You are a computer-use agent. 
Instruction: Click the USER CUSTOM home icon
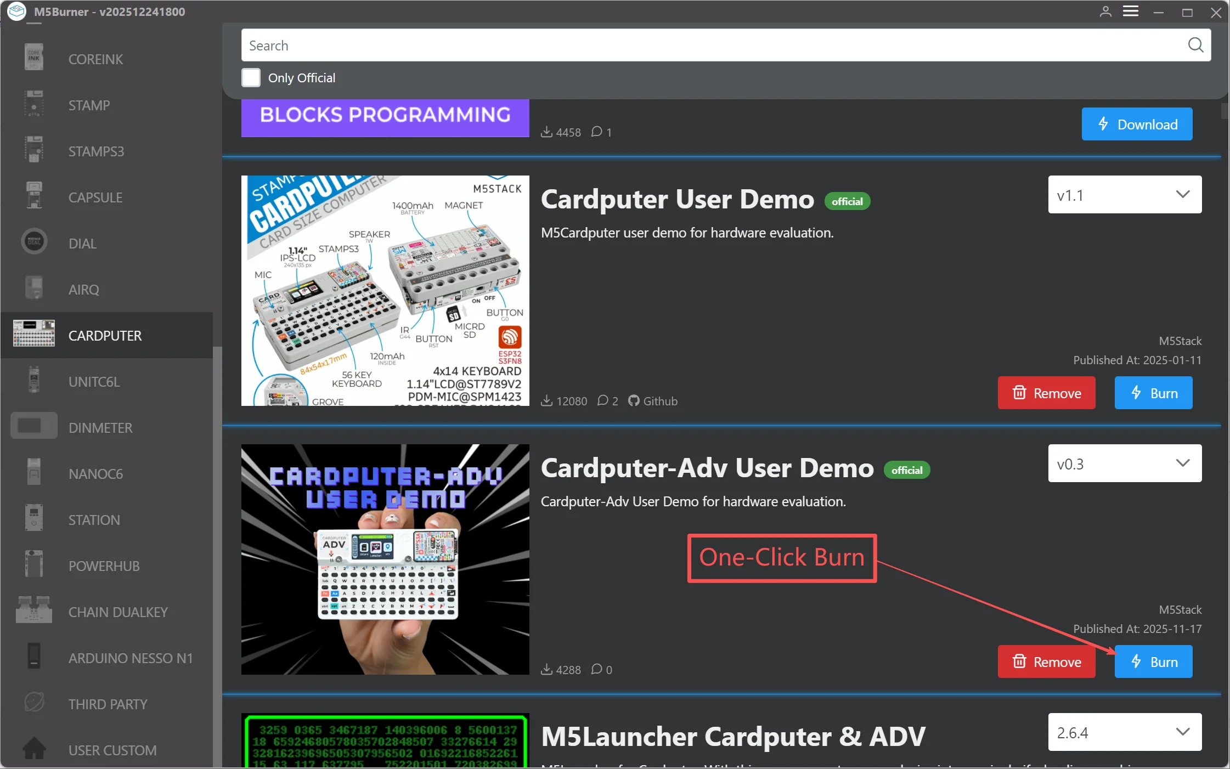(x=34, y=748)
